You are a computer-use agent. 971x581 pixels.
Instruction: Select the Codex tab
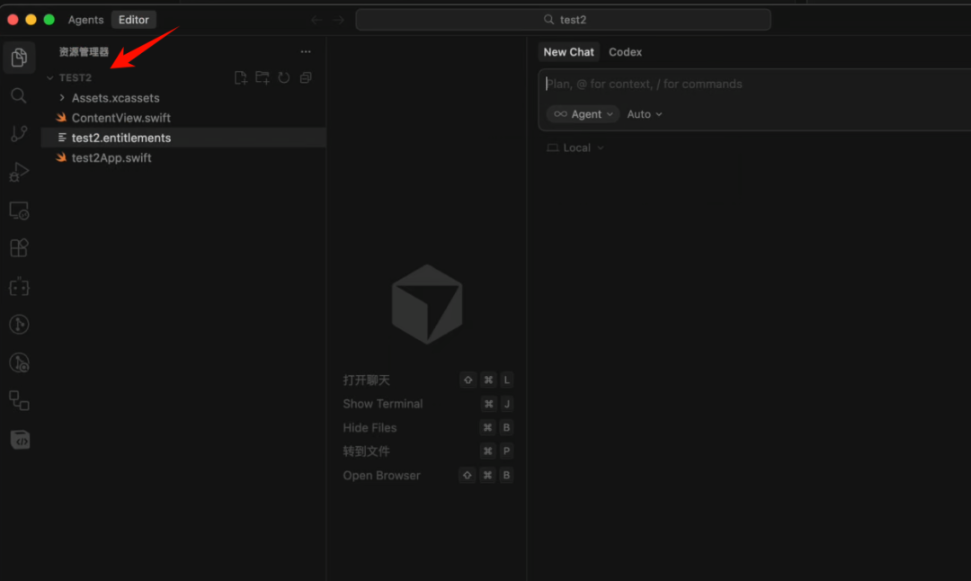click(626, 52)
